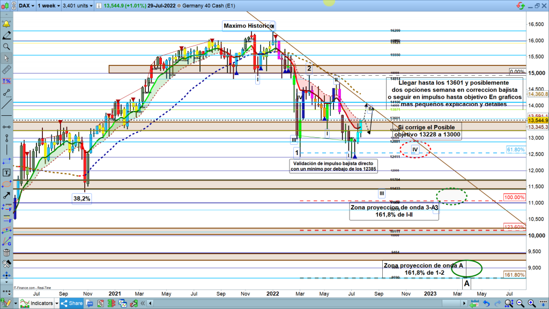Select the arrow drawing tool
The width and height of the screenshot is (549, 309).
coord(7,195)
